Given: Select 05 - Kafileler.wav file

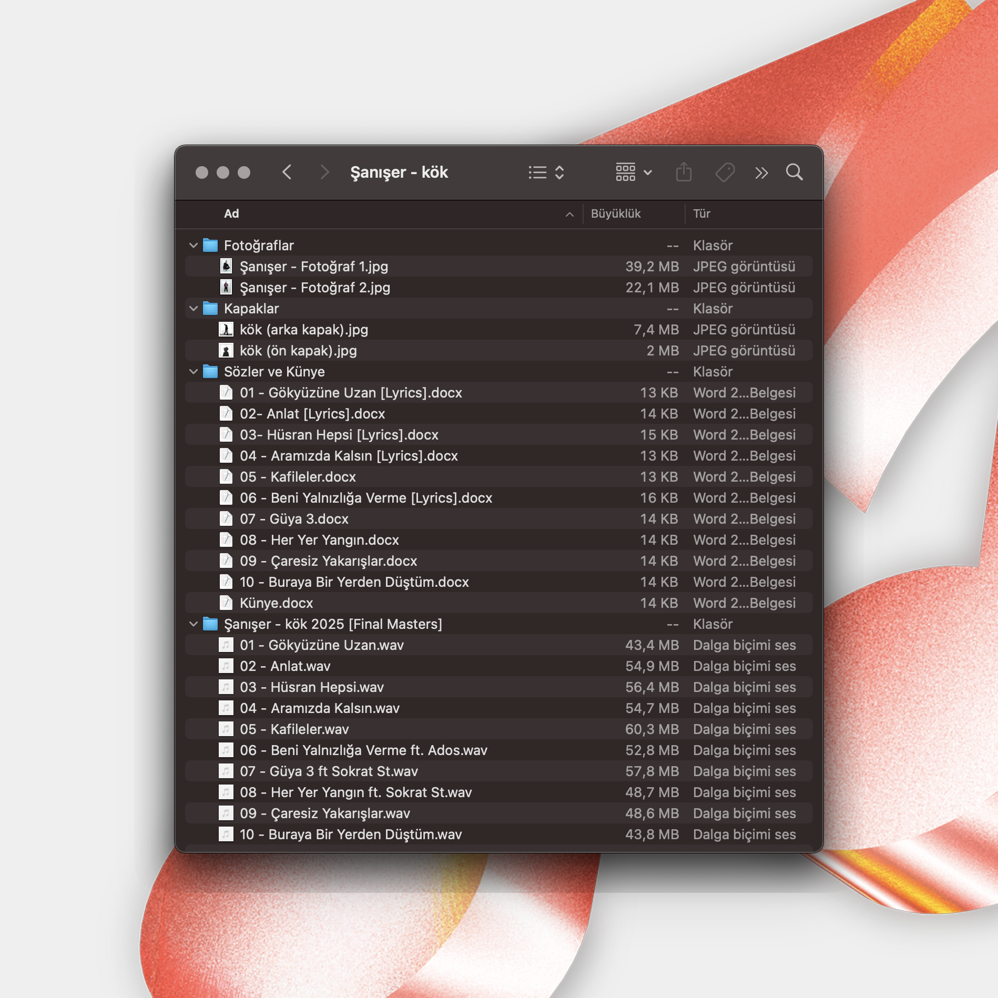Looking at the screenshot, I should coord(294,729).
